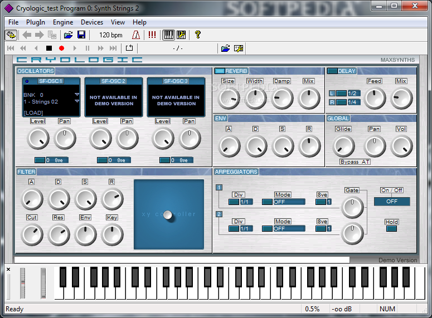Click the SF-OSC 1 Level knob
The width and height of the screenshot is (432, 318).
pos(38,138)
